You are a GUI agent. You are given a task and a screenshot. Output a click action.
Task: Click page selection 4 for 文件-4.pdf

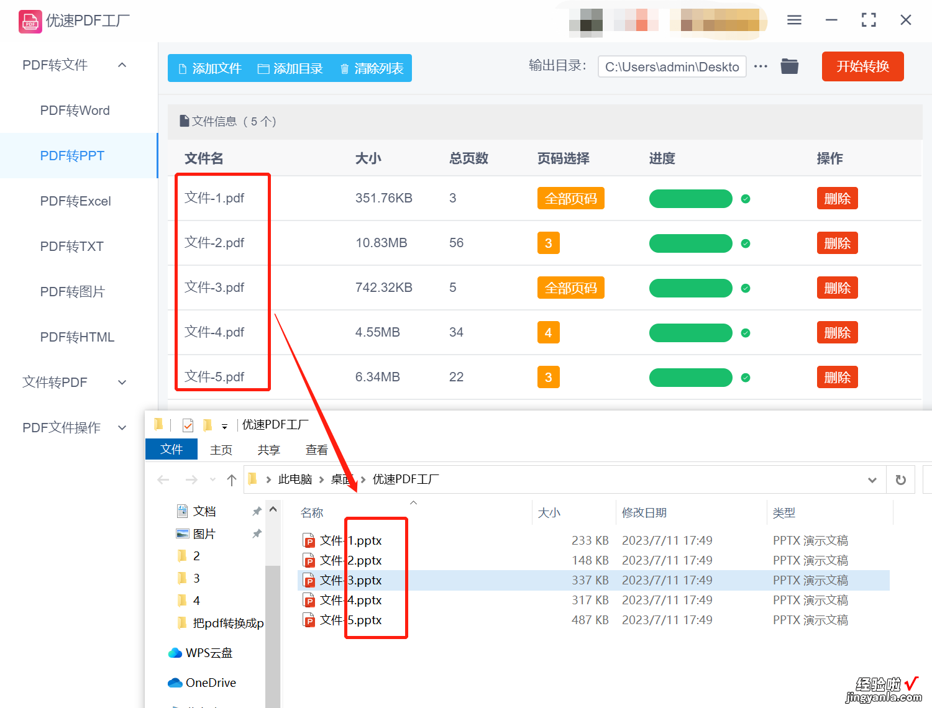coord(549,333)
